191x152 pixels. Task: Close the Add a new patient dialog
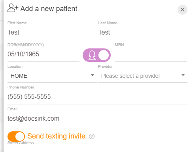[x=182, y=10]
